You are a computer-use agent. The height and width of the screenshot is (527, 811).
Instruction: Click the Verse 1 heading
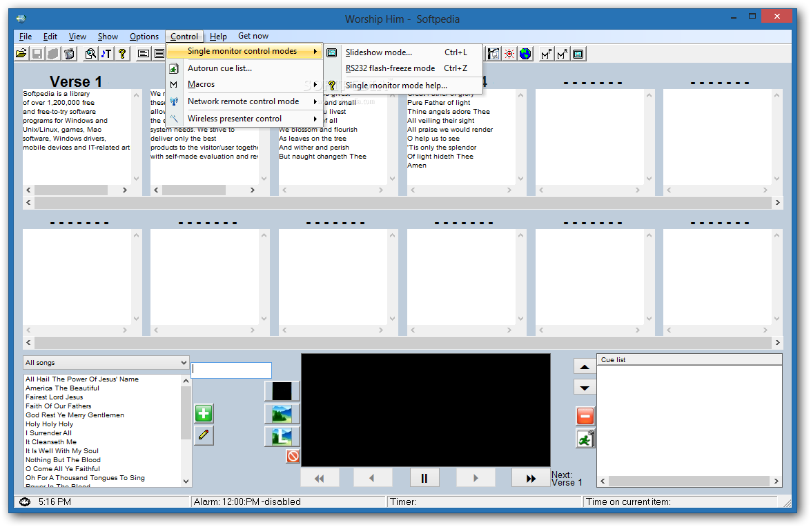coord(76,81)
